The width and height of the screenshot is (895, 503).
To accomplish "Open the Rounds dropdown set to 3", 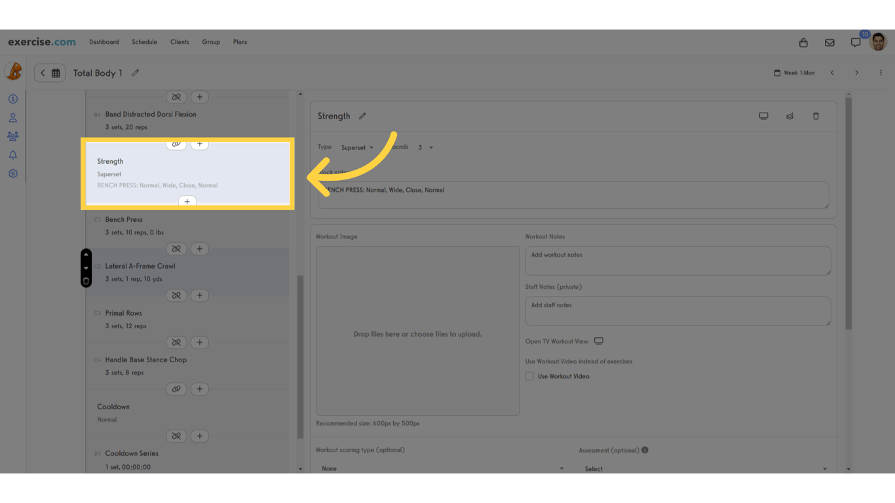I will point(425,147).
